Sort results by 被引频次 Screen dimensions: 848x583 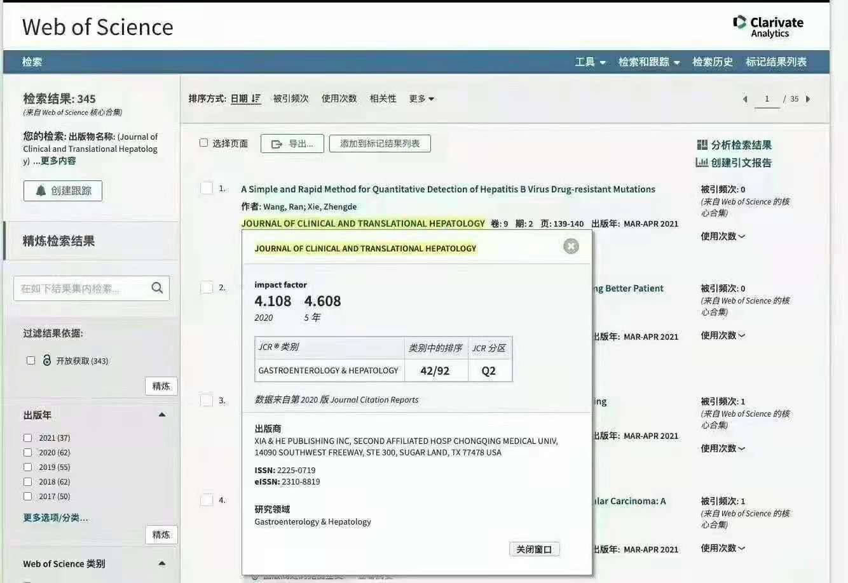(x=291, y=98)
